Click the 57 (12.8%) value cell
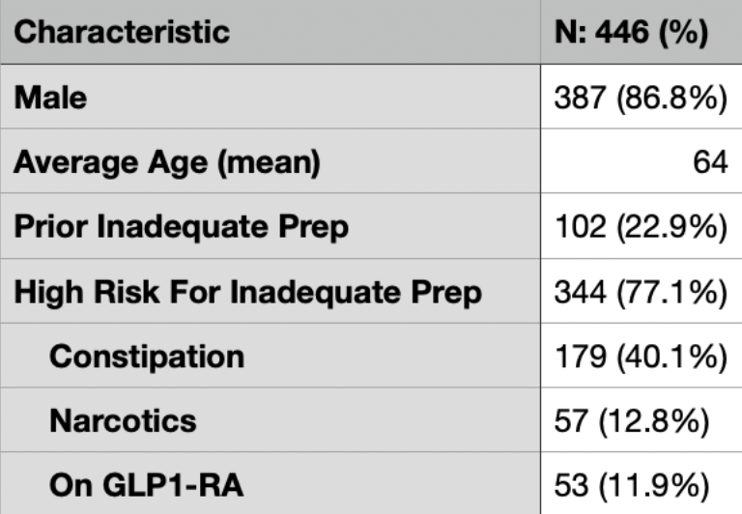This screenshot has width=742, height=514. 642,420
